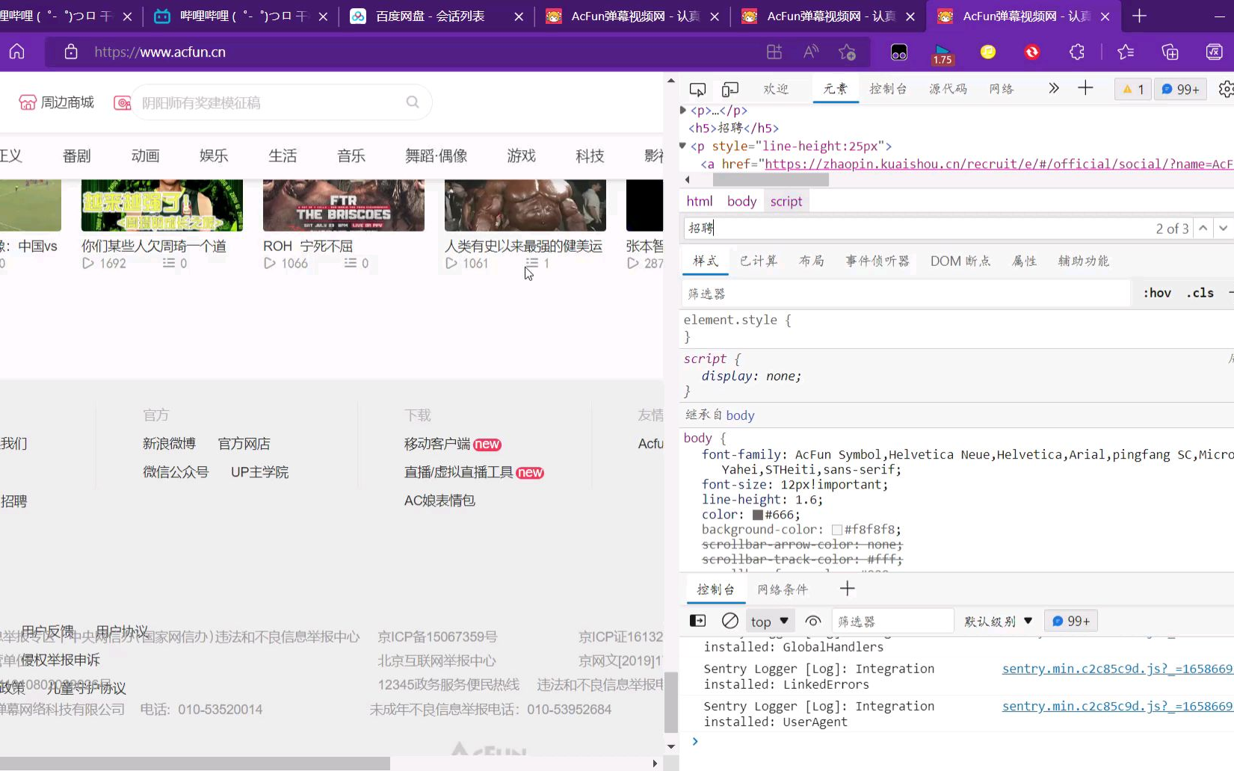
Task: Go to previous search result in Elements
Action: coord(1203,228)
